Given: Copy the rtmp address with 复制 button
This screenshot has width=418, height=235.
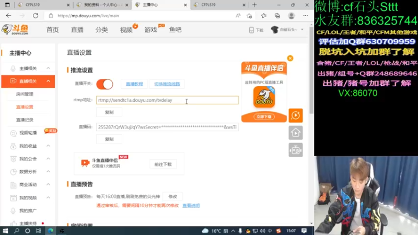Looking at the screenshot, I should 109,112.
